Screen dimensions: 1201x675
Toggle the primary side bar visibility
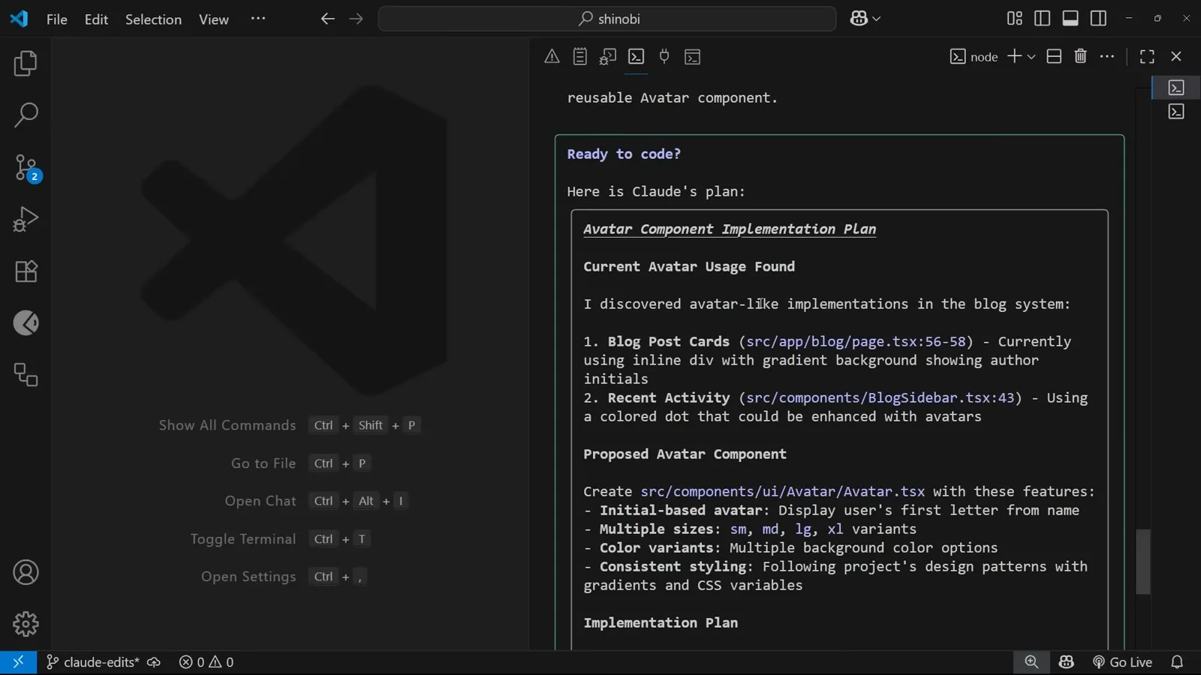pyautogui.click(x=1042, y=19)
